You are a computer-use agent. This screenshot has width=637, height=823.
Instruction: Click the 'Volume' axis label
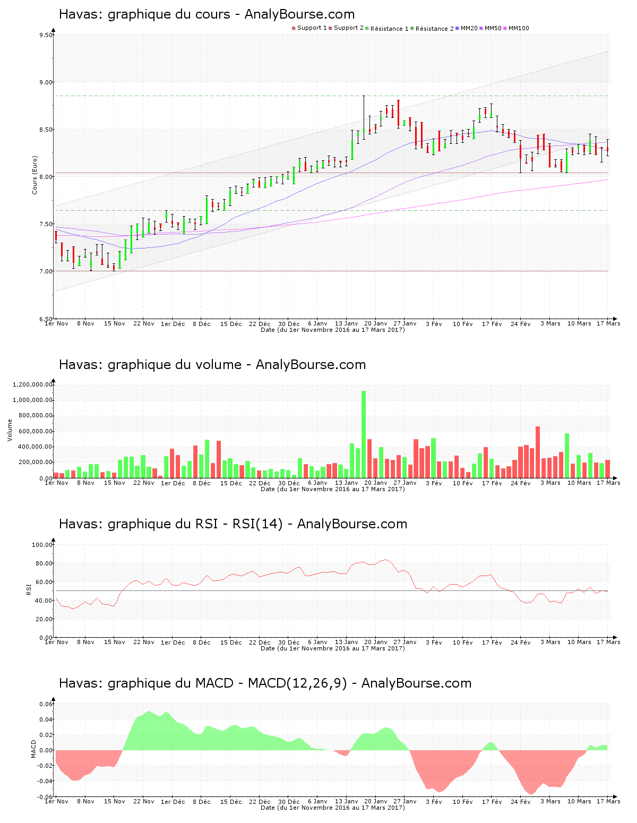(x=10, y=430)
